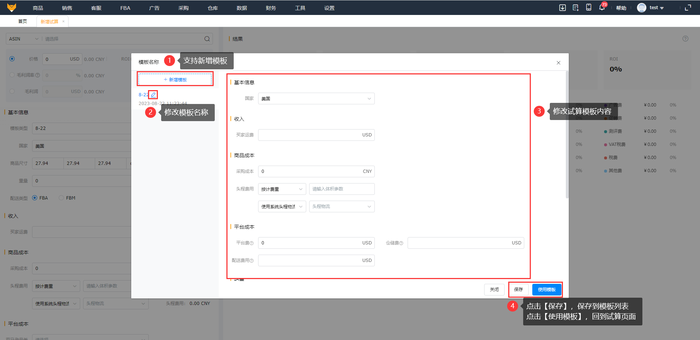Click the 使用模板 button
Viewport: 700px width, 340px height.
click(547, 290)
